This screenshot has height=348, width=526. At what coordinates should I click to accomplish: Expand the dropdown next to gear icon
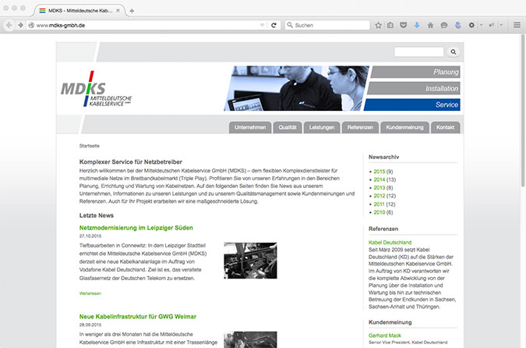(481, 25)
